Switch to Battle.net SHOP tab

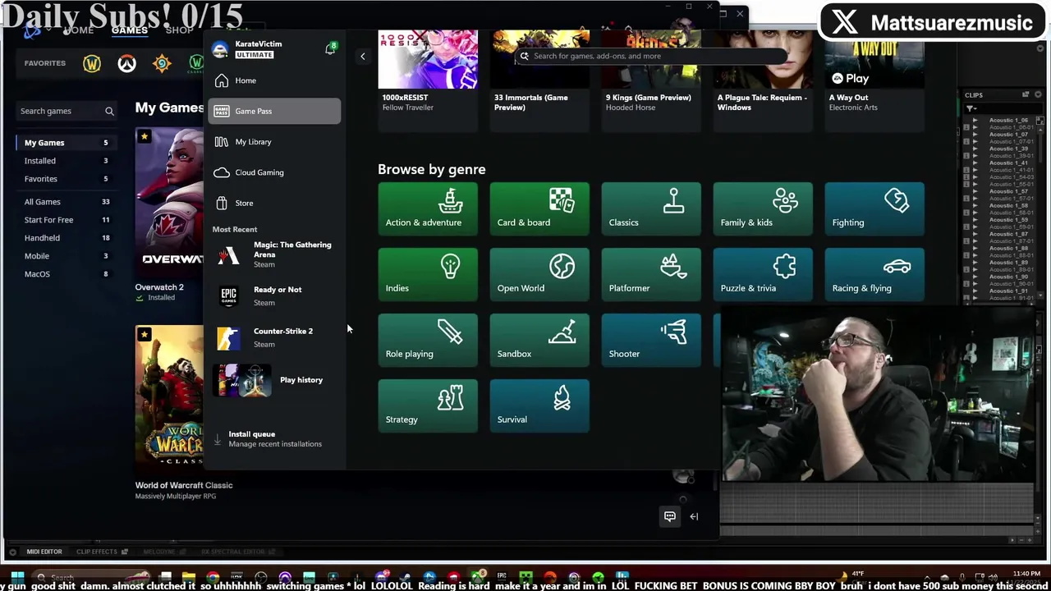(x=179, y=30)
